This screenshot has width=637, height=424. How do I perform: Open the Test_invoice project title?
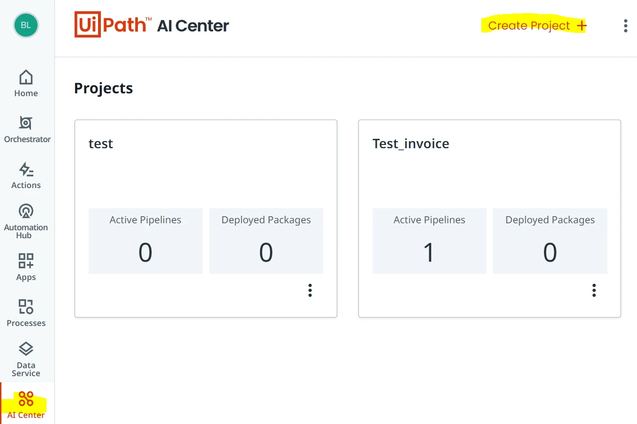tap(410, 144)
